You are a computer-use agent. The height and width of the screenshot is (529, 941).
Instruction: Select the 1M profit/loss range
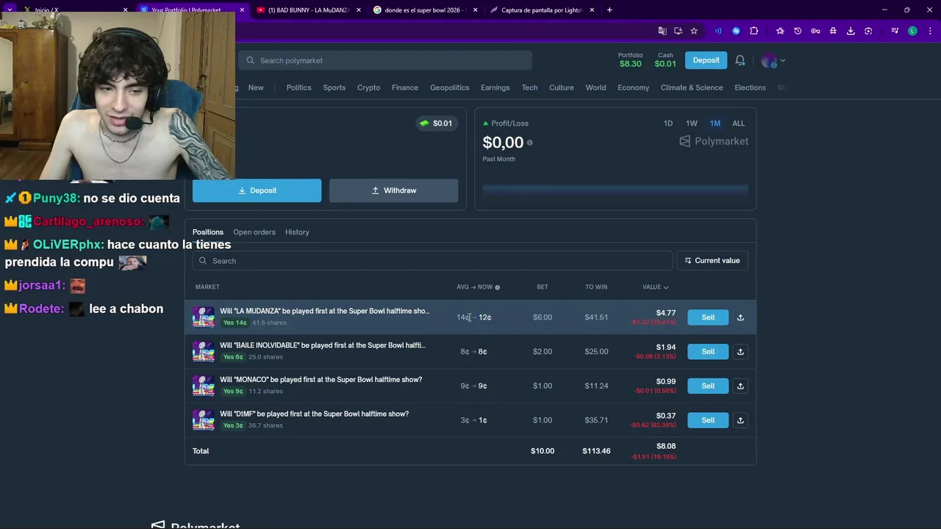(x=715, y=123)
